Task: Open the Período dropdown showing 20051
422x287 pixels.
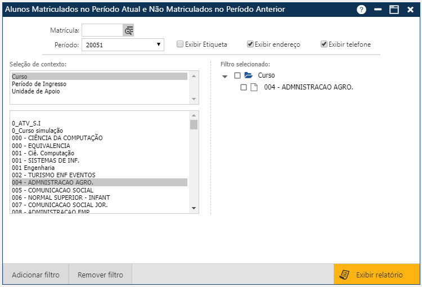Action: [x=123, y=44]
